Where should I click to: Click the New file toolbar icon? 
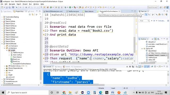(x=2, y=7)
